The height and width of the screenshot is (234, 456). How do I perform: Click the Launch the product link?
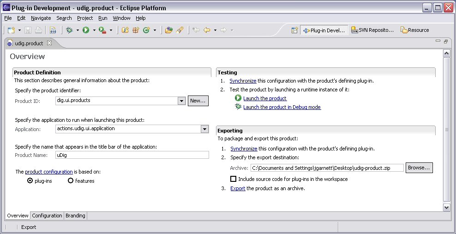tap(264, 98)
